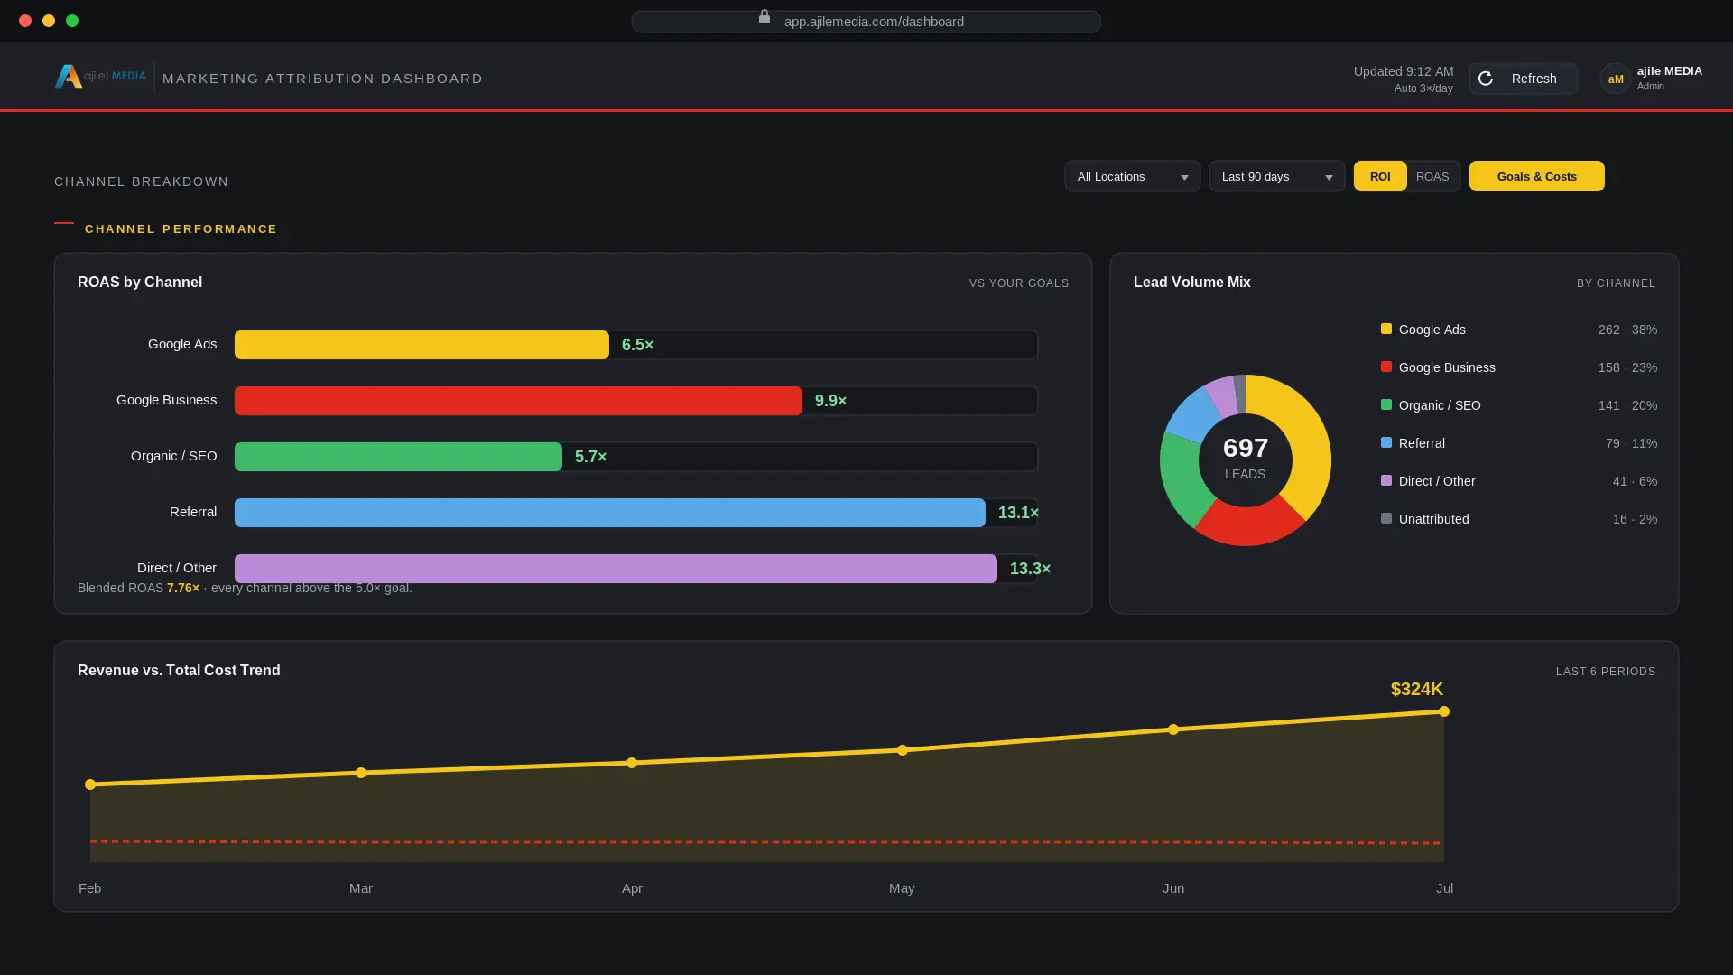The height and width of the screenshot is (975, 1733).
Task: Click the Apr data point on trend line
Action: pyautogui.click(x=632, y=763)
